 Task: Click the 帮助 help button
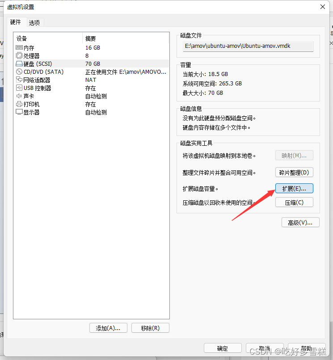(307, 348)
